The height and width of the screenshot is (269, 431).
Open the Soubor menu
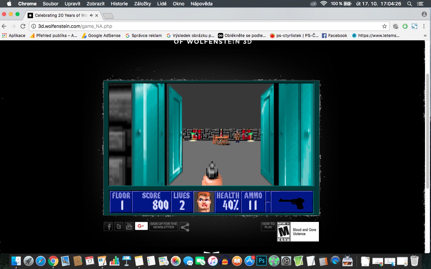51,4
